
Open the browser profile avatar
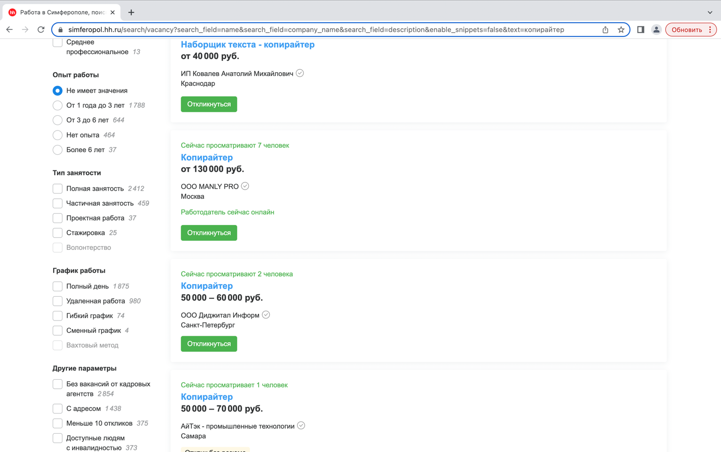coord(656,30)
